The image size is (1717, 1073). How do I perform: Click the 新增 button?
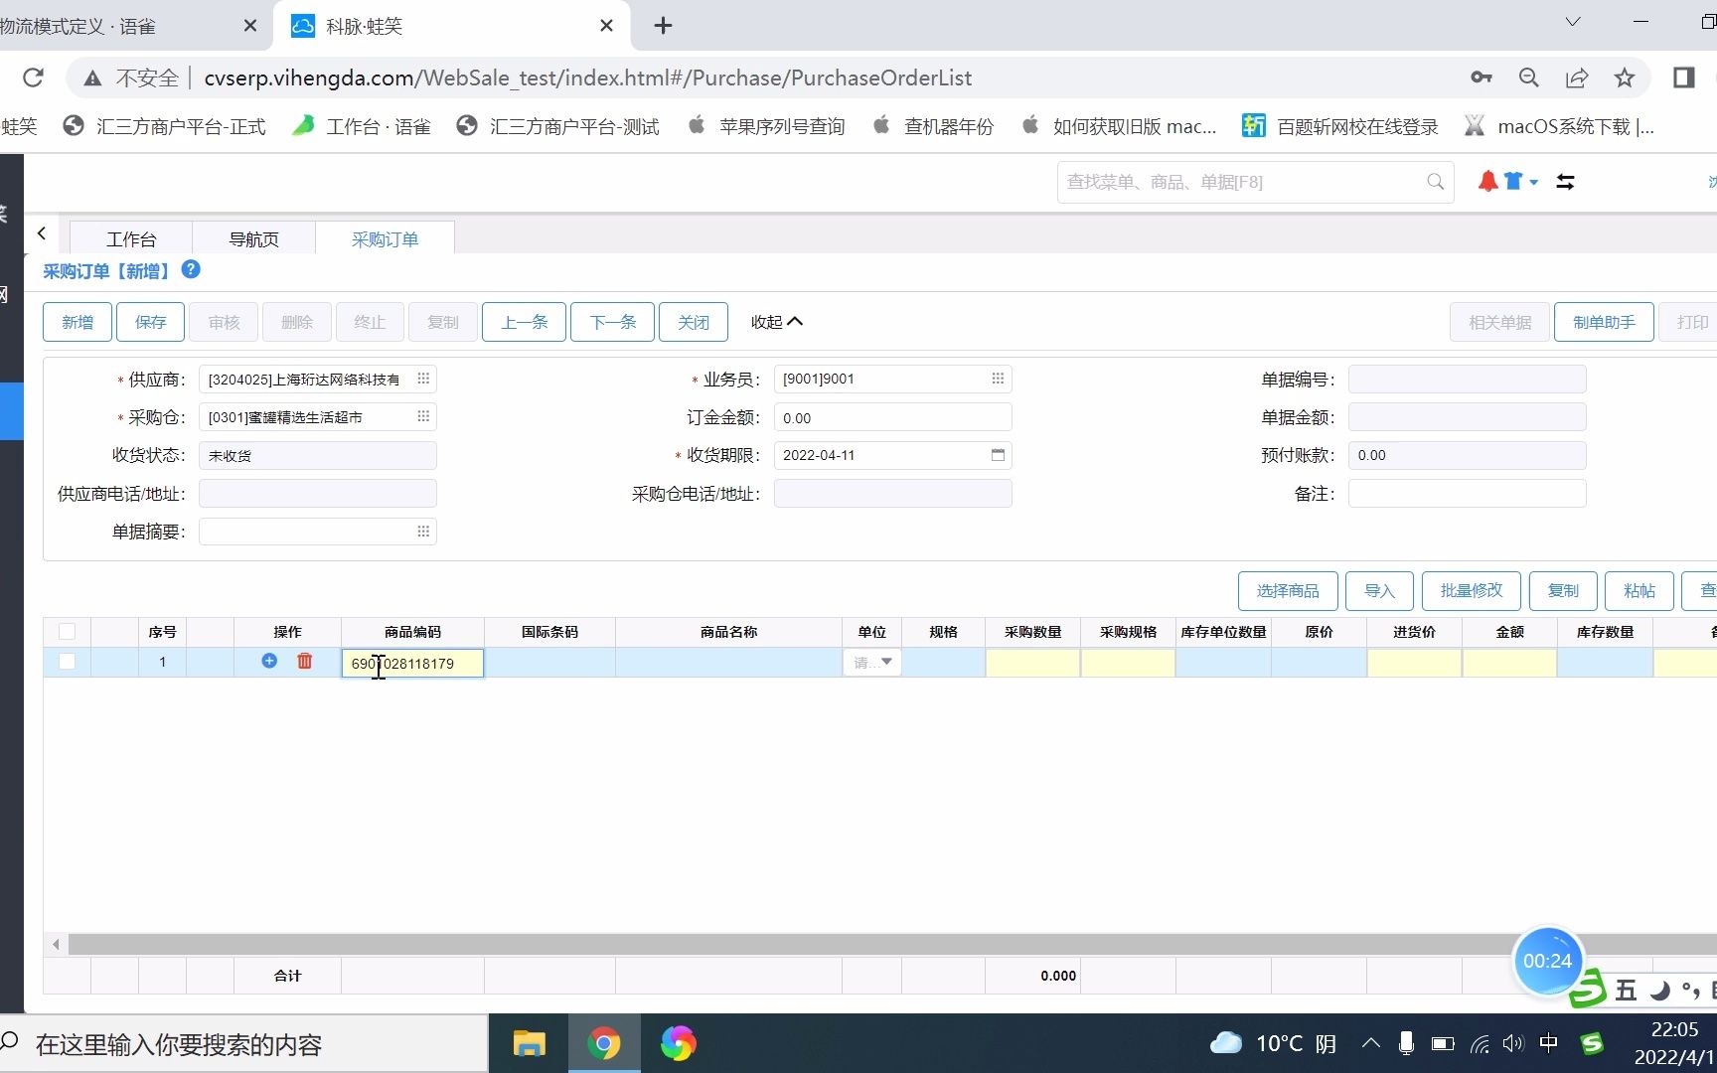pos(78,322)
